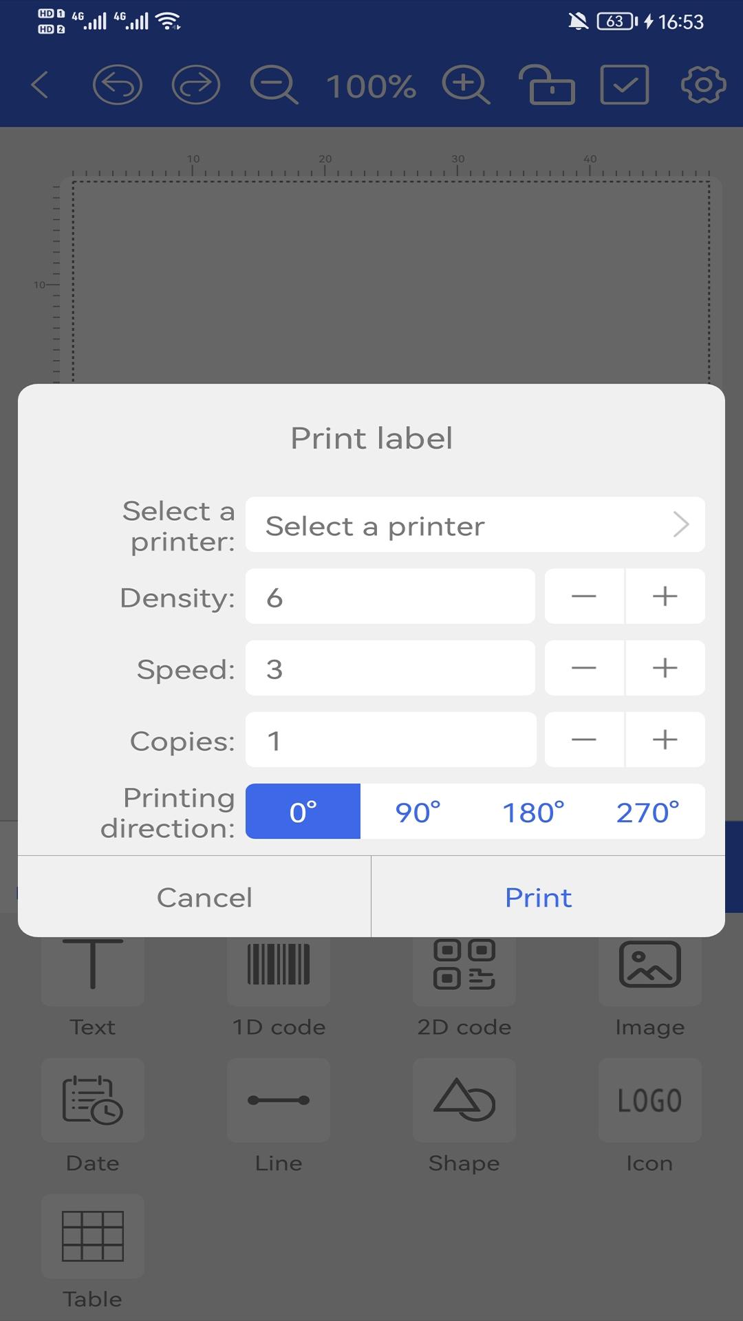Select 0° printing direction
743x1321 pixels.
pyautogui.click(x=303, y=811)
